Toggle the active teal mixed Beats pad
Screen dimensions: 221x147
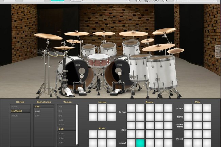click(x=140, y=143)
